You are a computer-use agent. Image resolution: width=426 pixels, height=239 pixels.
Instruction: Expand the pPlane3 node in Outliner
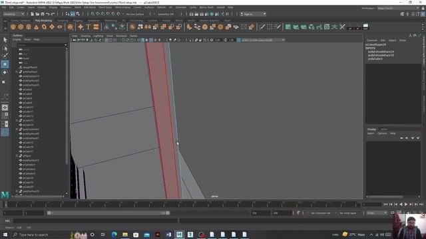17,156
